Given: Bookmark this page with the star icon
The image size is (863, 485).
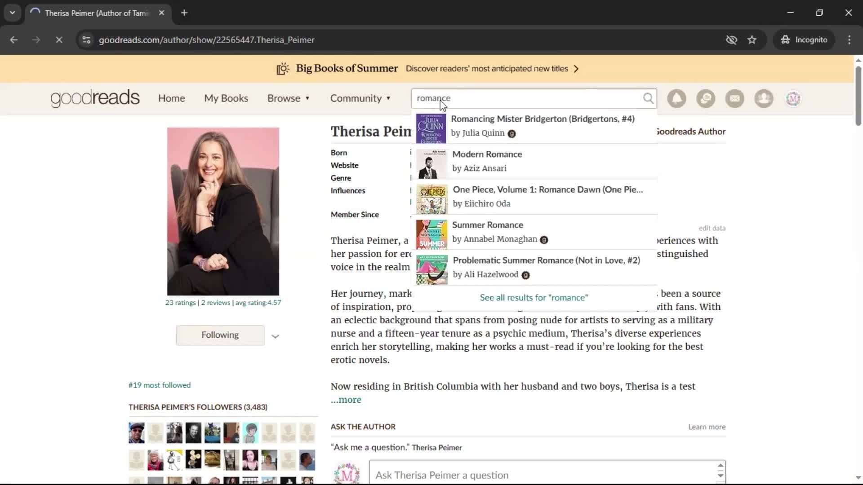Looking at the screenshot, I should (752, 40).
